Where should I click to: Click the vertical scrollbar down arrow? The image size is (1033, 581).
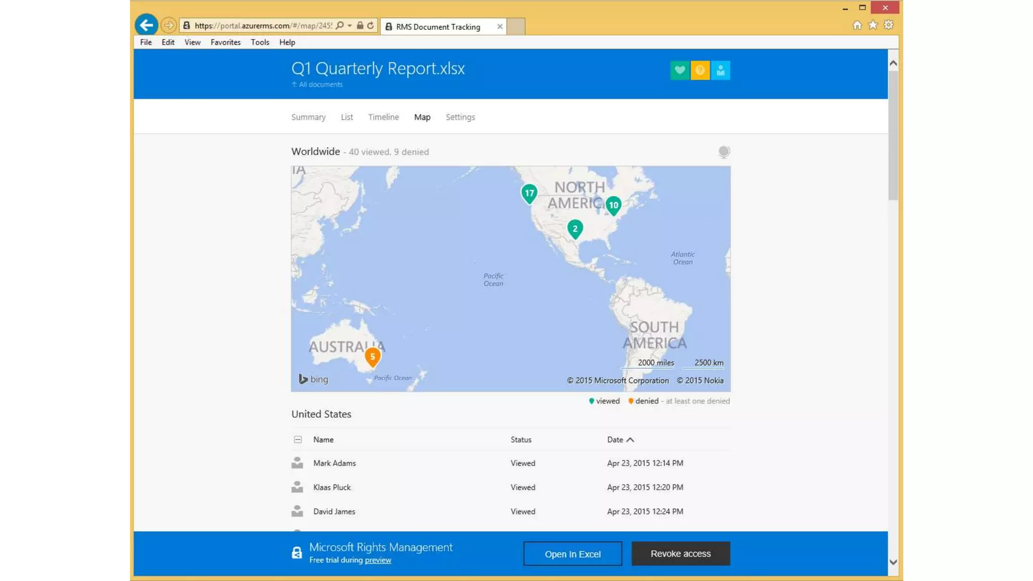point(893,562)
